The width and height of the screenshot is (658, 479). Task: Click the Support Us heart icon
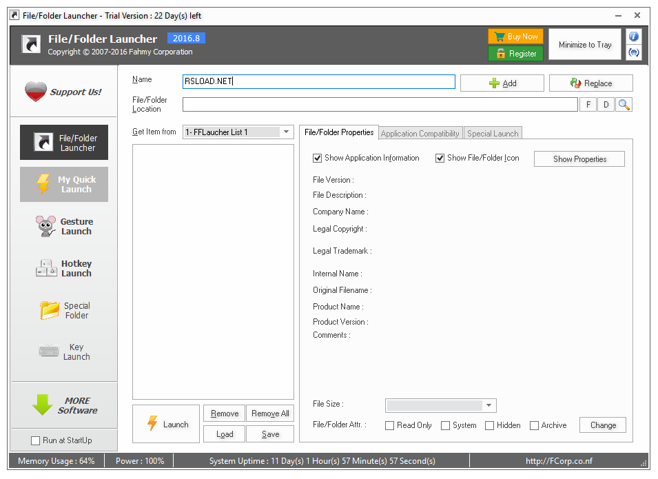36,92
